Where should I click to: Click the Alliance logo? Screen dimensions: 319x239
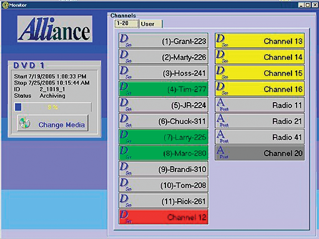point(55,29)
